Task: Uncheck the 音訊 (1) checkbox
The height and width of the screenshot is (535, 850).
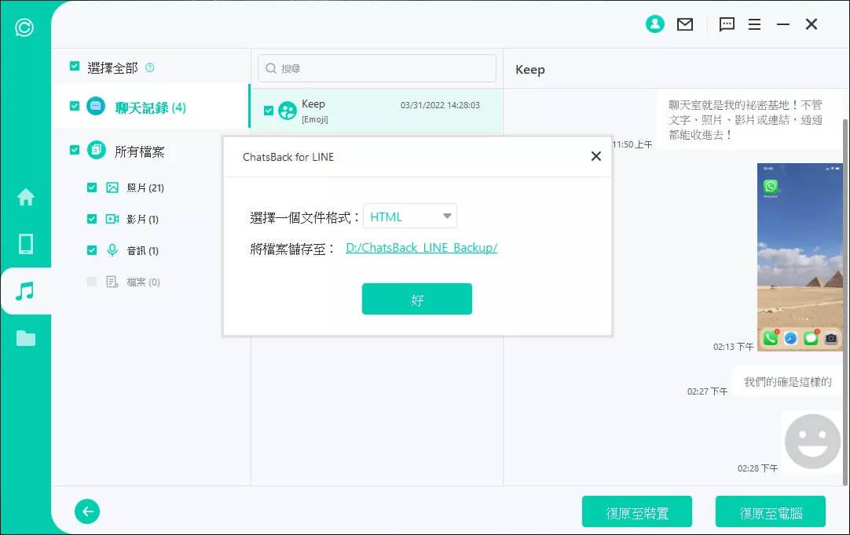Action: (x=92, y=250)
